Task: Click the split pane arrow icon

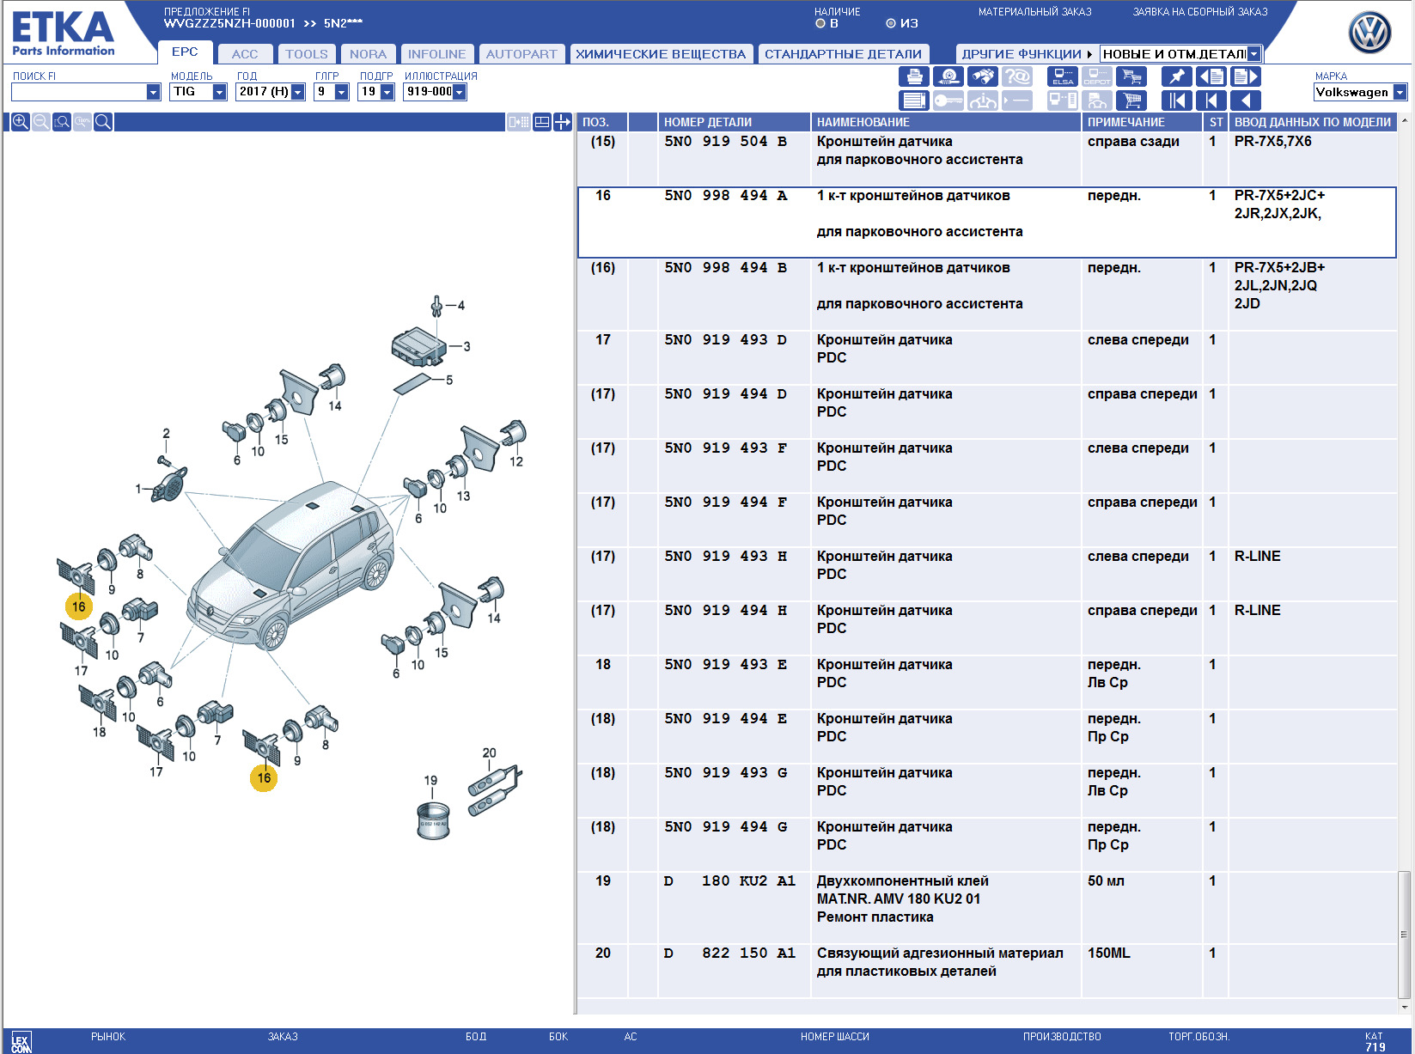Action: tap(563, 122)
